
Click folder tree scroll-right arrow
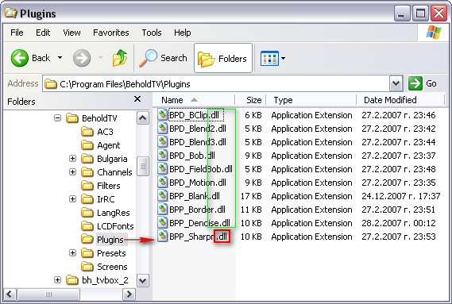[129, 294]
